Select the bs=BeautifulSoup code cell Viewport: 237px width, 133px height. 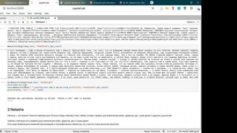point(103,86)
